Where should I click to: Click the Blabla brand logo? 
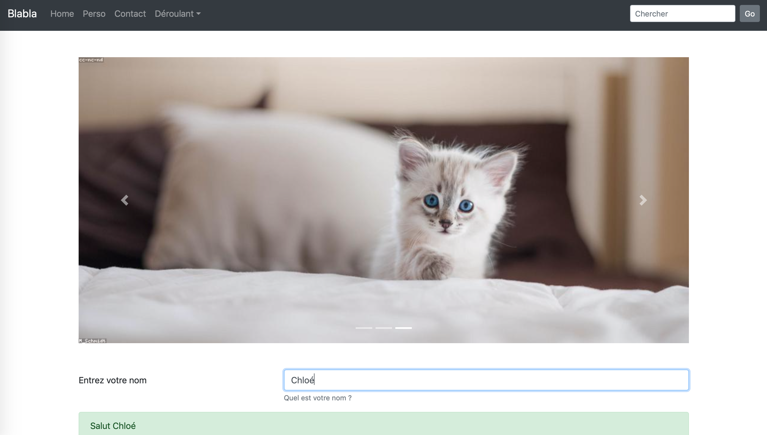coord(22,14)
